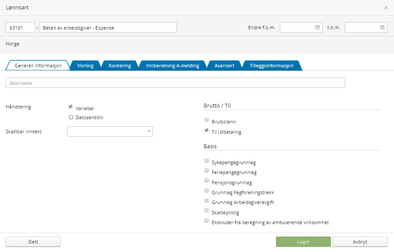Go to Innberetning A-melding tab
This screenshot has height=252, width=394.
pos(173,66)
